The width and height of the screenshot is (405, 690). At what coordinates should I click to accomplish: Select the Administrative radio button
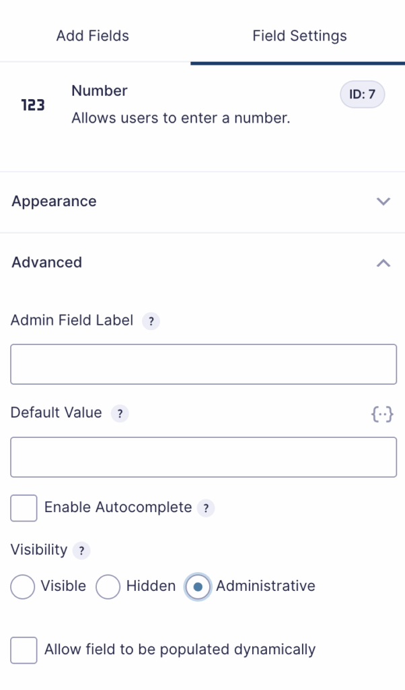tap(198, 587)
